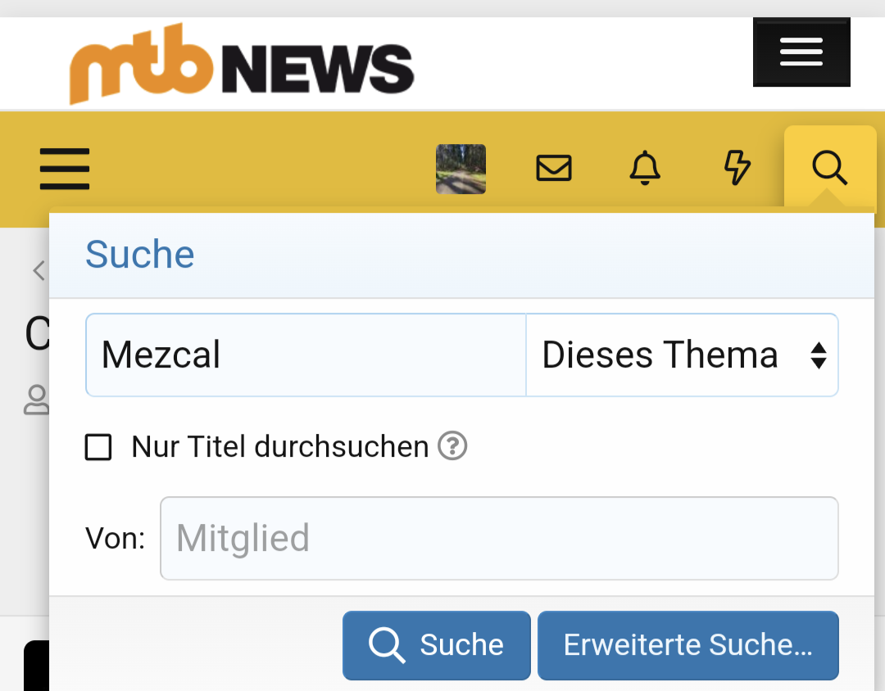The height and width of the screenshot is (691, 885).
Task: Click the lightning bolt icon
Action: [x=737, y=169]
